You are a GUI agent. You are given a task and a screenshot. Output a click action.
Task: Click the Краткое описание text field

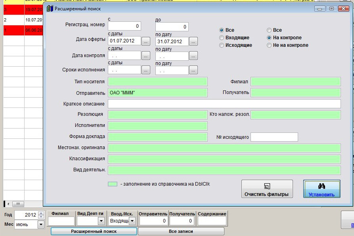pyautogui.click(x=224, y=104)
